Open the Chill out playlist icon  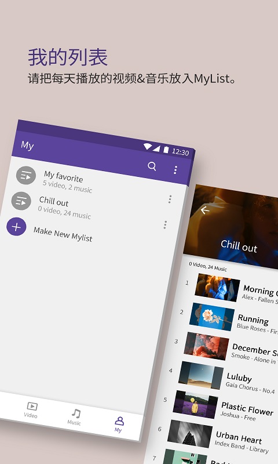pyautogui.click(x=21, y=201)
